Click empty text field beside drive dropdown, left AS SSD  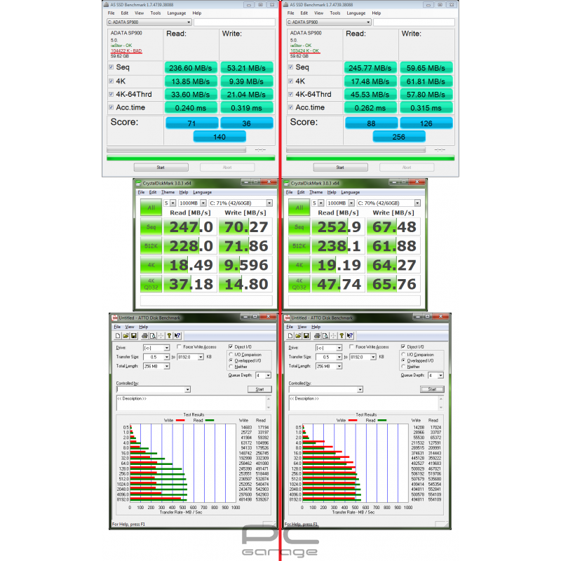(234, 22)
